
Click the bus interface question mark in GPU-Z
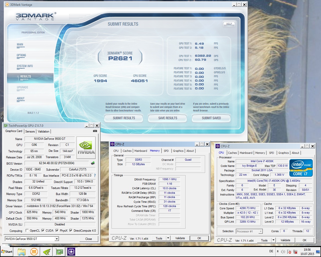pyautogui.click(x=95, y=175)
